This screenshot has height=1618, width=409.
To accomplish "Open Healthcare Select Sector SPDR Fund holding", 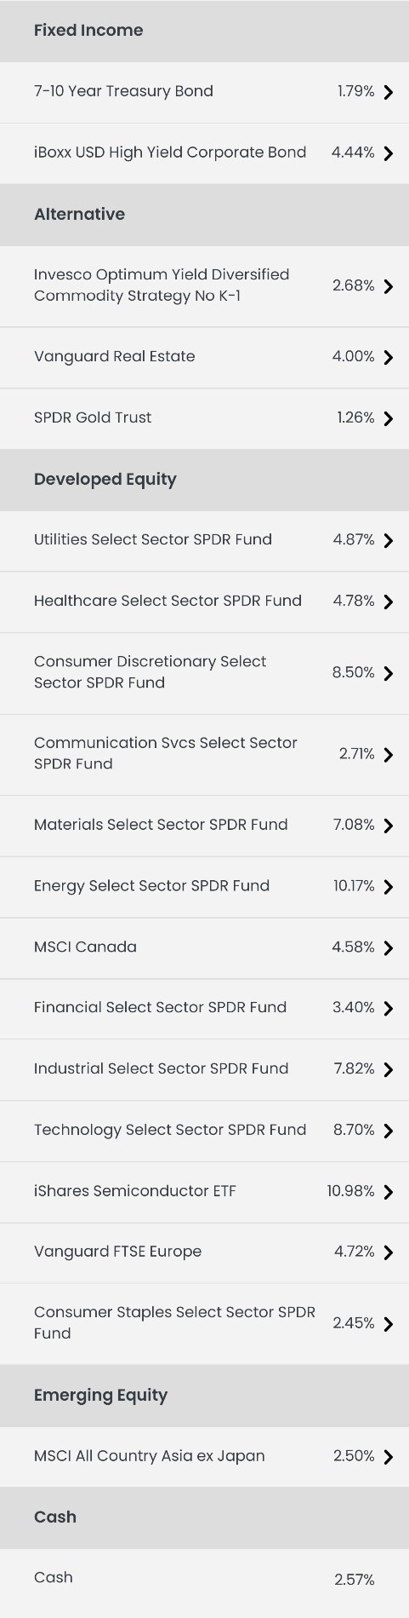I will [x=204, y=602].
